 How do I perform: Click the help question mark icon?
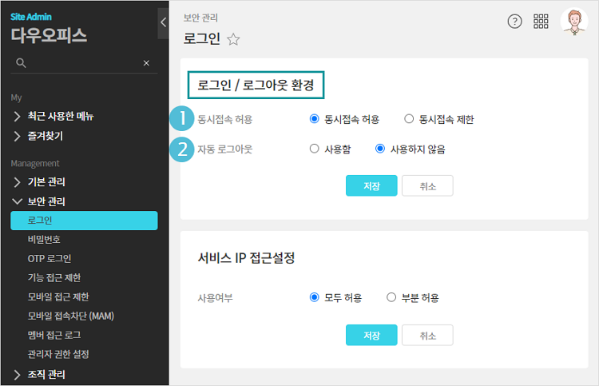click(515, 22)
